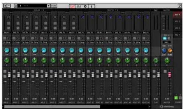
Task: Click the INS FX button on ANLG 3
Action: pos(25,33)
